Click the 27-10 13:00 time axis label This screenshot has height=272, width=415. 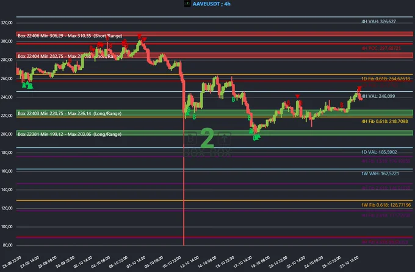coord(348,262)
